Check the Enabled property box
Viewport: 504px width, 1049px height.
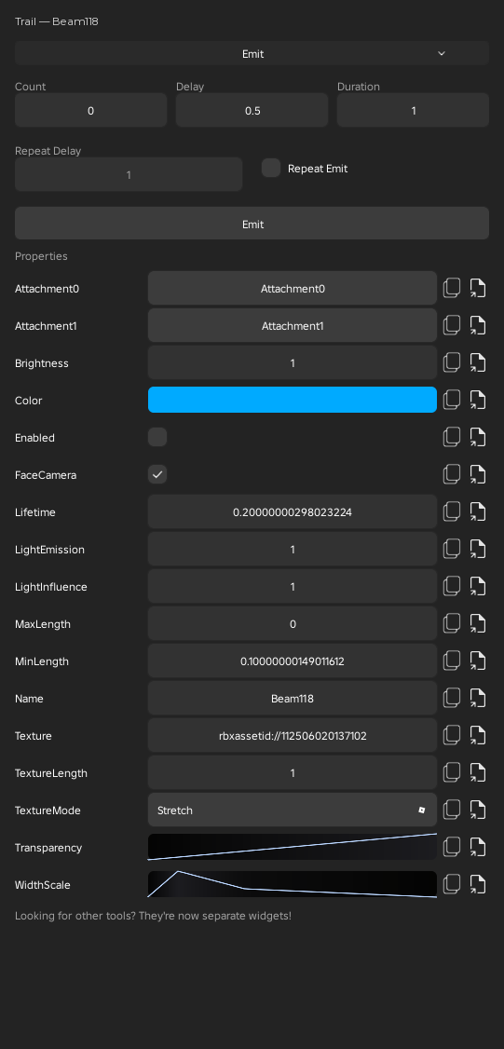click(x=157, y=437)
